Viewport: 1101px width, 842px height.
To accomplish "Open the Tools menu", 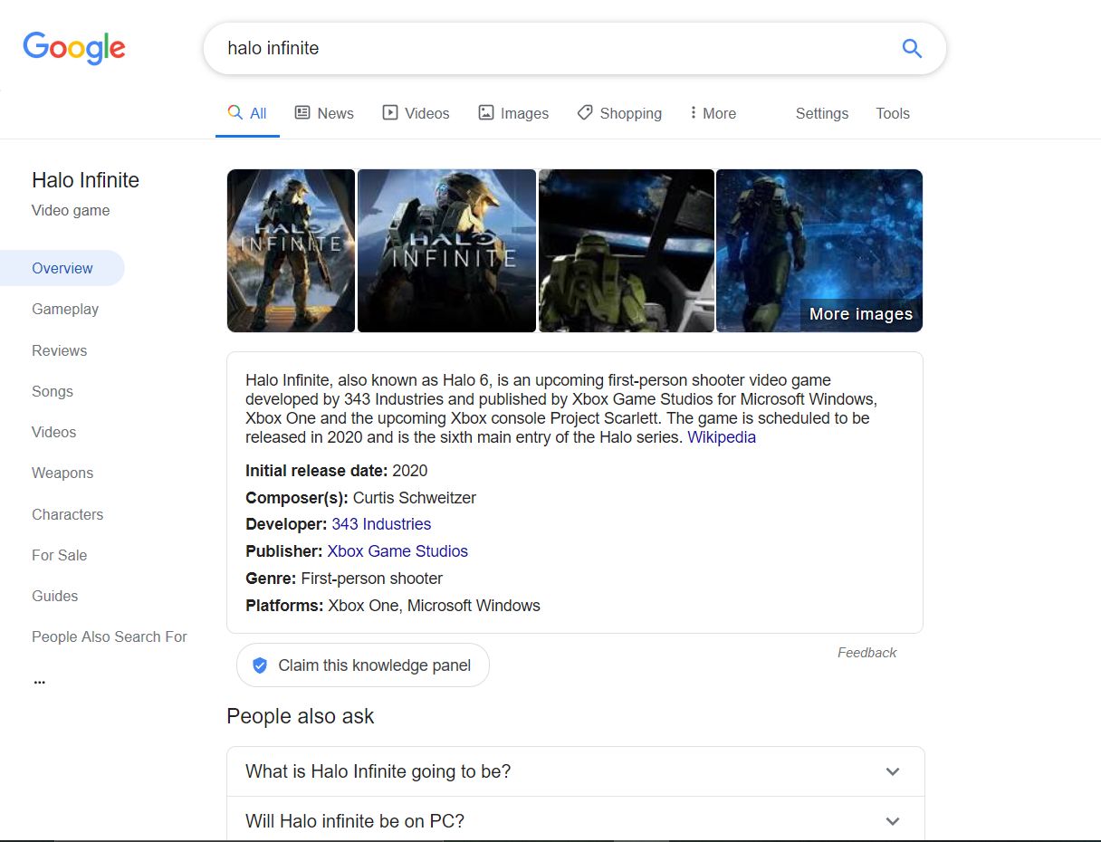I will [x=893, y=113].
